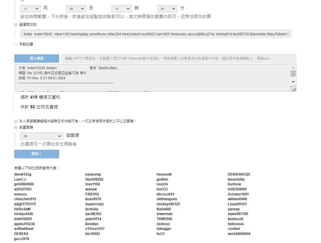
Task: Open the month (月) dropdown showing 11
Action: tap(31, 9)
